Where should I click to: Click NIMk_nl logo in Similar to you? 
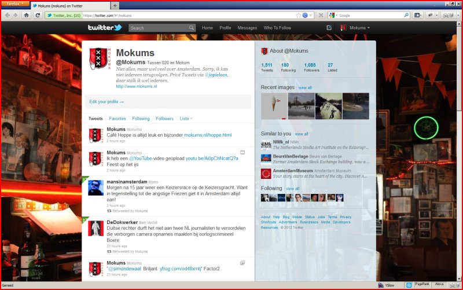[266, 144]
